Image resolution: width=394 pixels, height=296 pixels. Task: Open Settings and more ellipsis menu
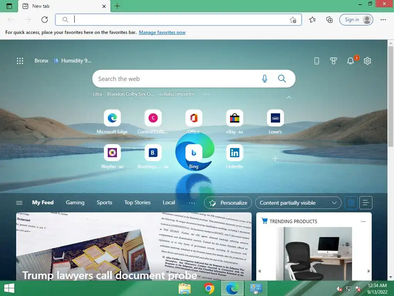coord(383,20)
